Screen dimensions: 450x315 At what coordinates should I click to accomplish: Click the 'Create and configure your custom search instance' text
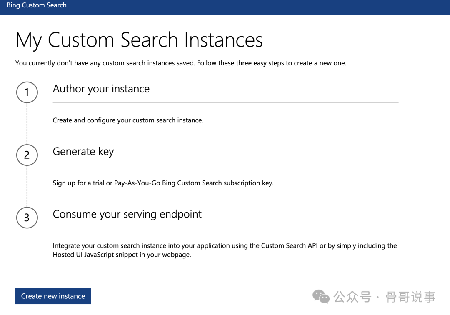click(x=128, y=120)
